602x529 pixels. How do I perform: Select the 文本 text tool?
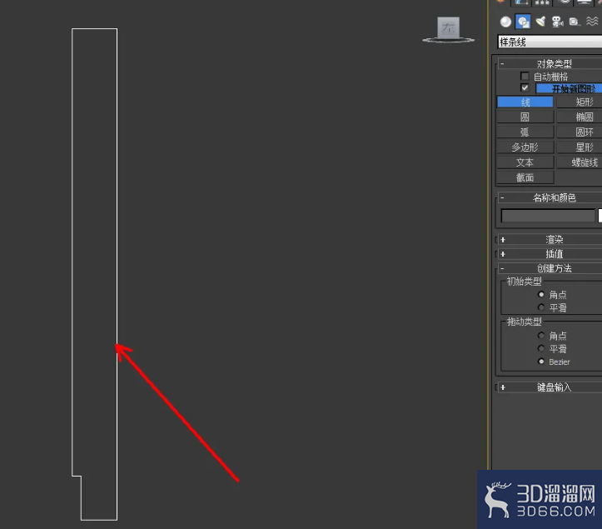pos(525,162)
